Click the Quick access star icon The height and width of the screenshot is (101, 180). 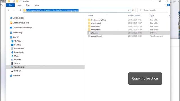[11, 18]
